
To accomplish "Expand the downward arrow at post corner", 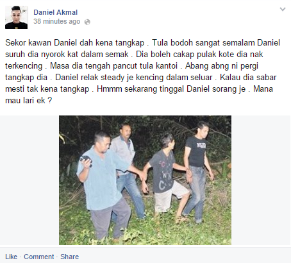I will pyautogui.click(x=283, y=9).
